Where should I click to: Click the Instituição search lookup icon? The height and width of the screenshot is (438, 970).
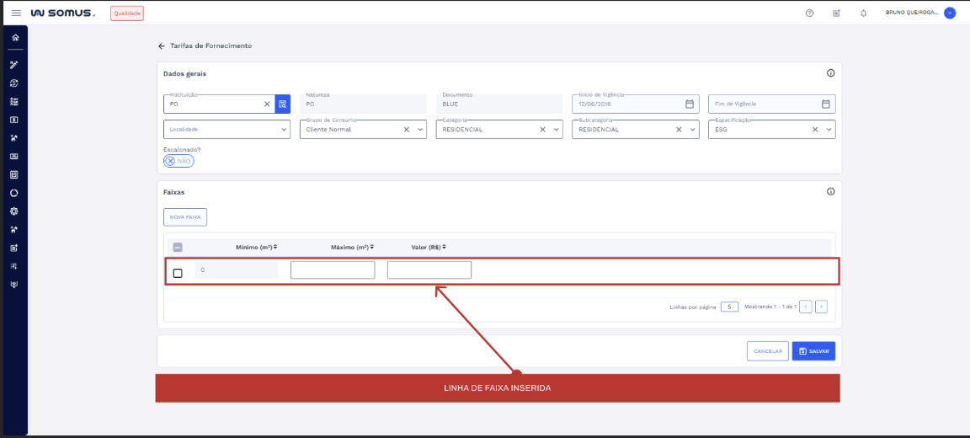(283, 104)
